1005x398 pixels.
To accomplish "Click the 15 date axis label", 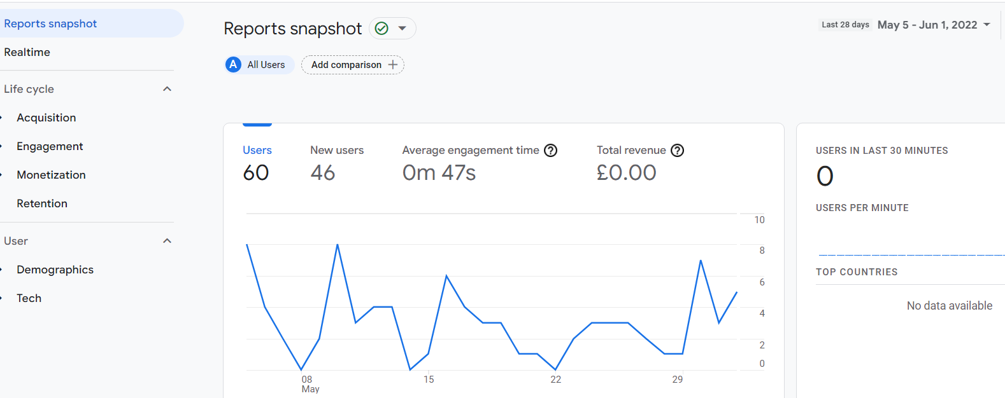I will 429,380.
